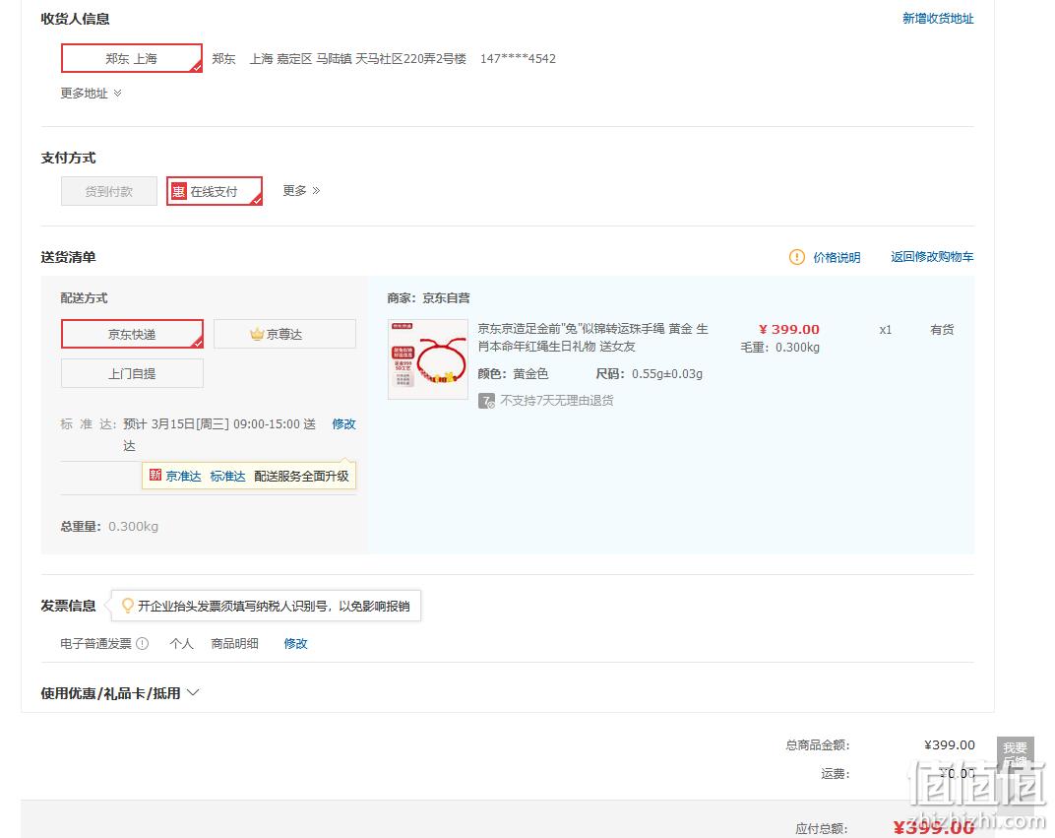1055x838 pixels.
Task: Click the 价格说明 warning icon
Action: point(796,257)
